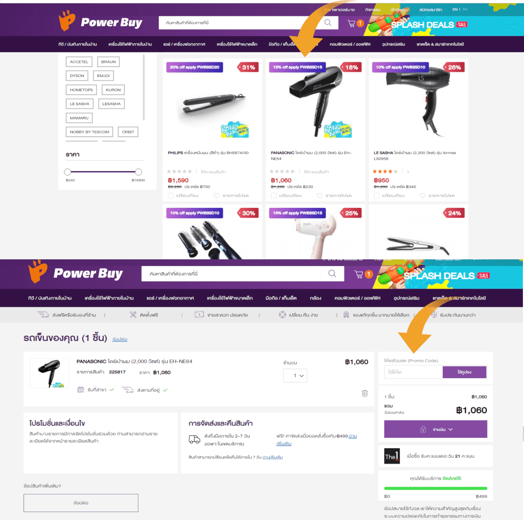Open the shopping cart icon in top header
This screenshot has width=524, height=520.
(x=352, y=24)
